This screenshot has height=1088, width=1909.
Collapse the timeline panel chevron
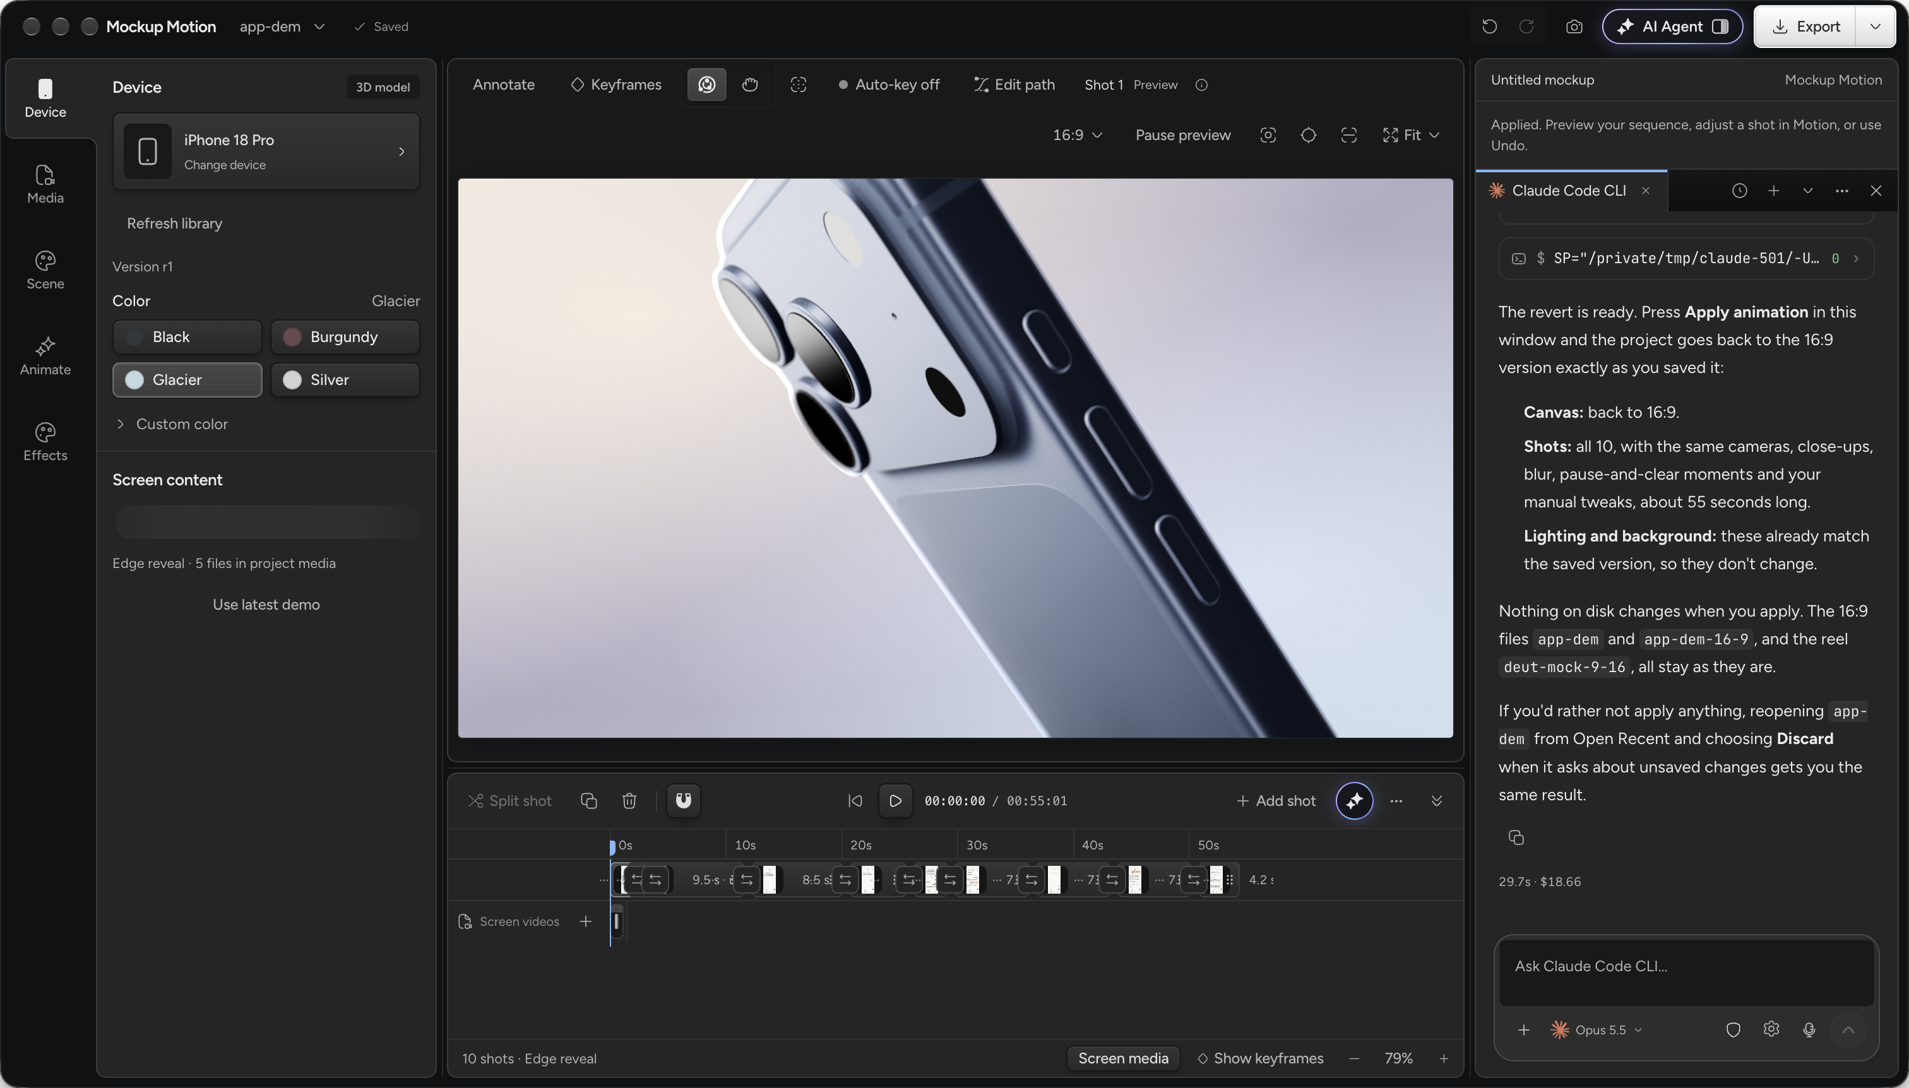1437,801
